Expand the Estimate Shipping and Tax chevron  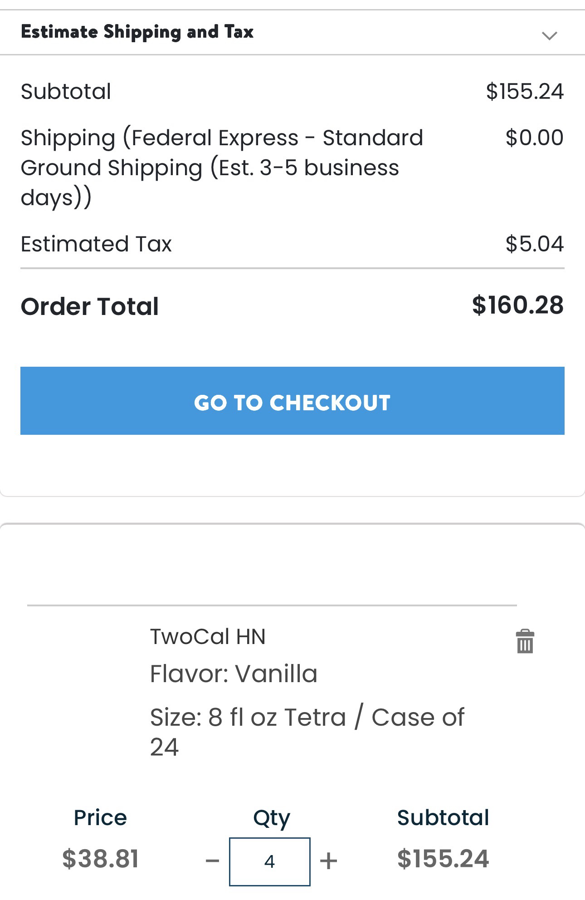click(x=549, y=35)
